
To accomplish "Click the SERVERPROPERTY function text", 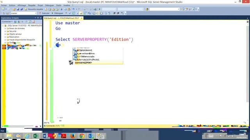I will coord(89,39).
